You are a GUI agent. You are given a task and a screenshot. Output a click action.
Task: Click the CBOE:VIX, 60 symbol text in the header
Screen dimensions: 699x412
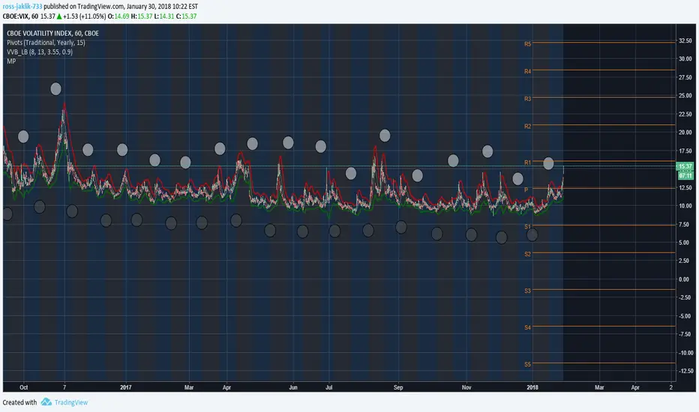click(20, 16)
